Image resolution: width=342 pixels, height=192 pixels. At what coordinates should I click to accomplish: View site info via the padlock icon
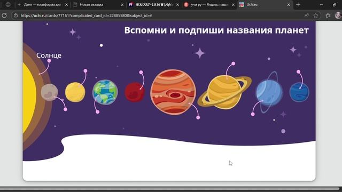coord(15,15)
